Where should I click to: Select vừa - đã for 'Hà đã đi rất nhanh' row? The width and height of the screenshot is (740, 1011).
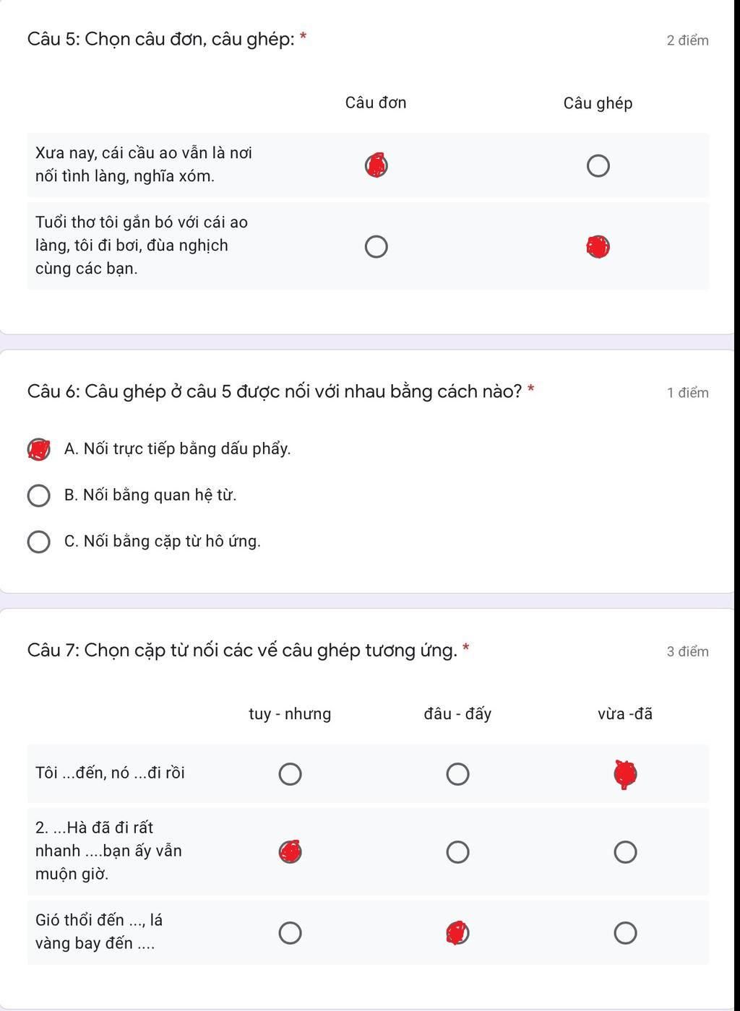pyautogui.click(x=625, y=851)
